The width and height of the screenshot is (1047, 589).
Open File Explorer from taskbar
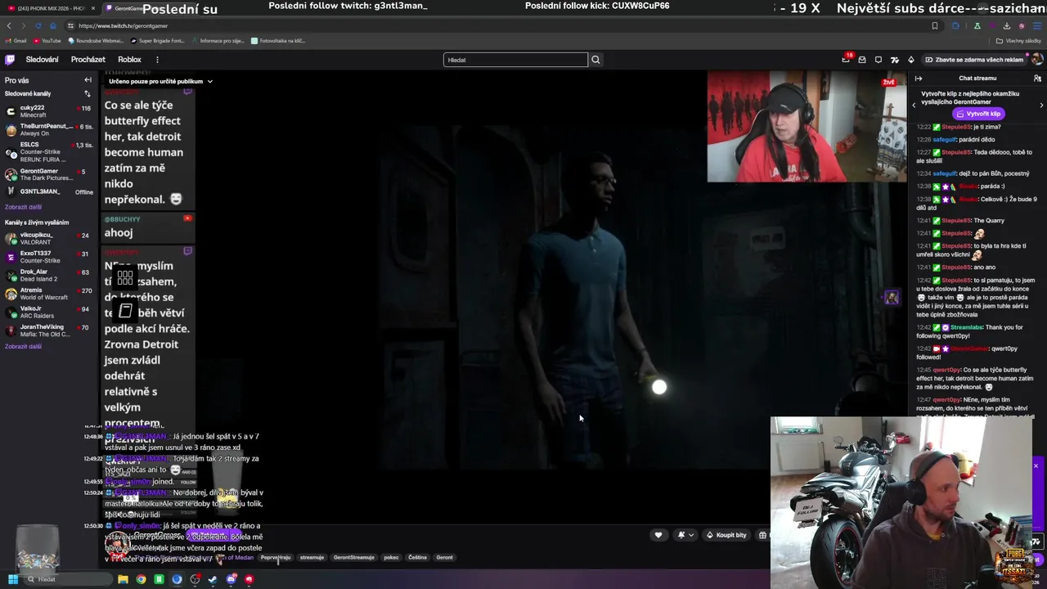tap(123, 579)
